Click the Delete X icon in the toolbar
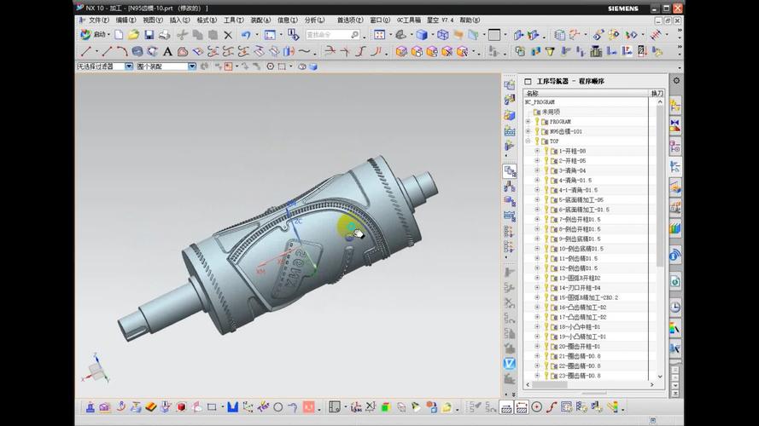Viewport: 759px width, 426px height. 228,35
